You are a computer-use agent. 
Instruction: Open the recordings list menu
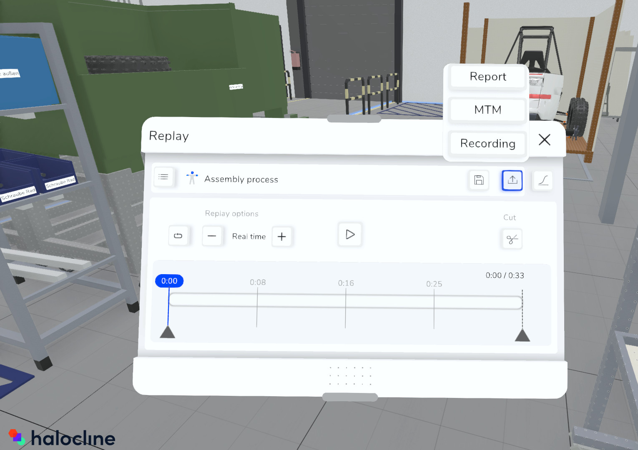tap(163, 177)
